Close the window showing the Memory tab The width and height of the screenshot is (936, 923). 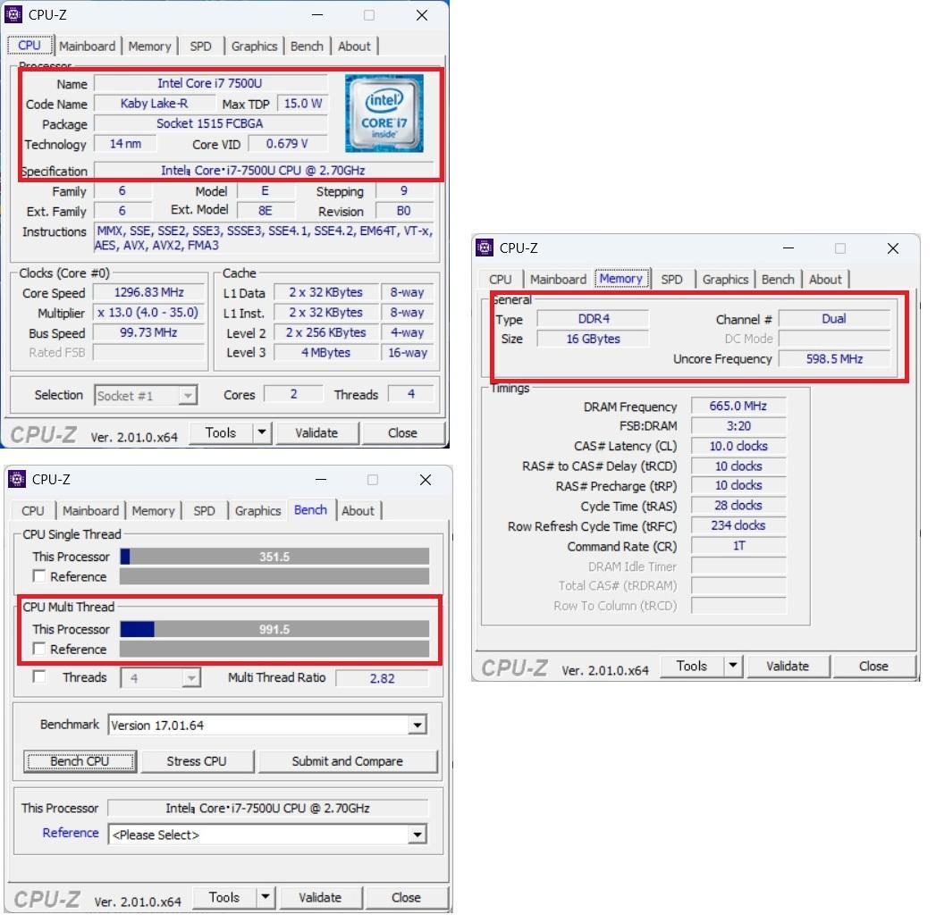tap(892, 248)
